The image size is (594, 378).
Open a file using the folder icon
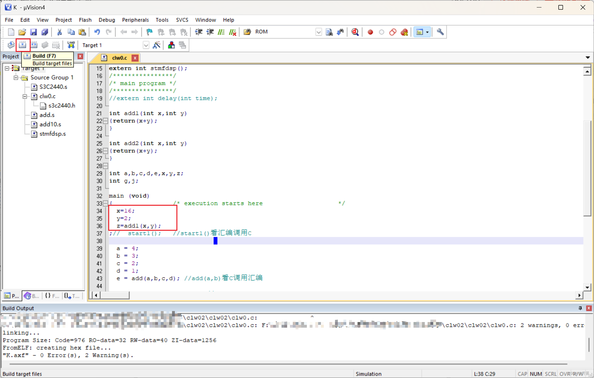(22, 32)
